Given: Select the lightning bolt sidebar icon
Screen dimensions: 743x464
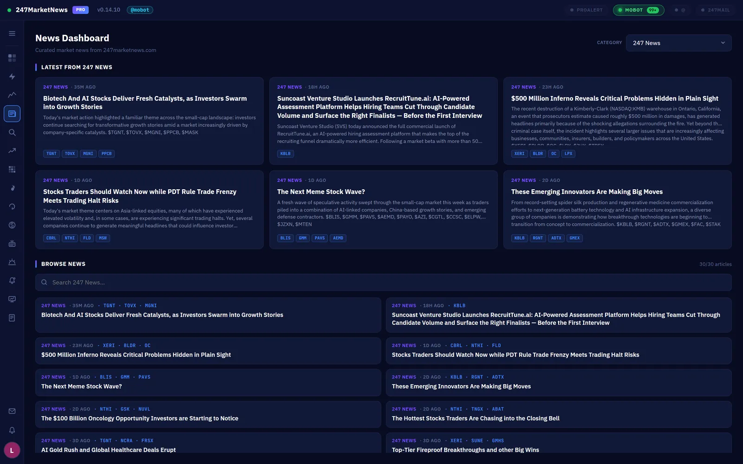Looking at the screenshot, I should 12,77.
